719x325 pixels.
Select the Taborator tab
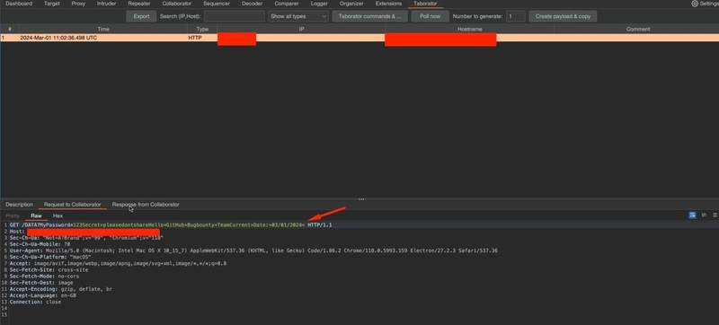pyautogui.click(x=425, y=4)
